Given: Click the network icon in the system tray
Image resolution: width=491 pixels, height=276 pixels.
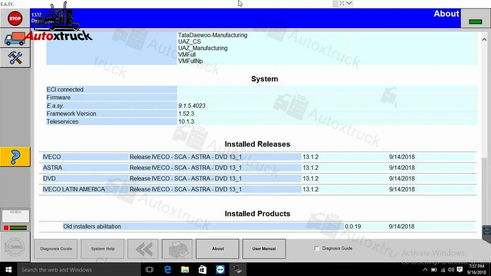Looking at the screenshot, I should point(443,270).
